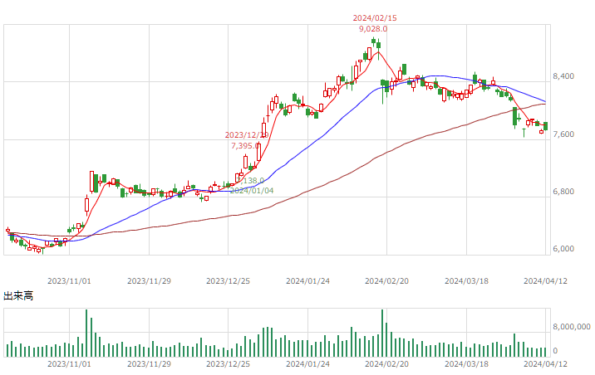Image resolution: width=595 pixels, height=375 pixels.
Task: Click the 0 volume axis label
Action: pos(555,351)
